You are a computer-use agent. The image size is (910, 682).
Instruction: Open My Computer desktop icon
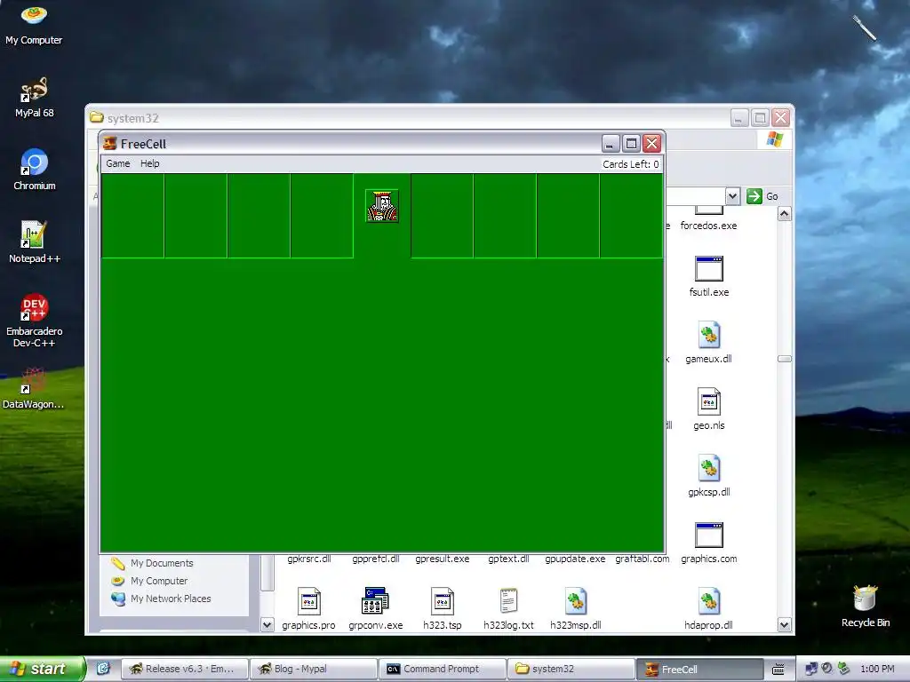coord(34,24)
